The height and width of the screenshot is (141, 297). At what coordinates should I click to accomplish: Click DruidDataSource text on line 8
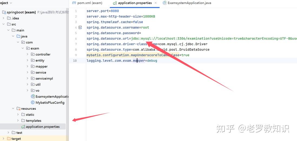point(194,50)
